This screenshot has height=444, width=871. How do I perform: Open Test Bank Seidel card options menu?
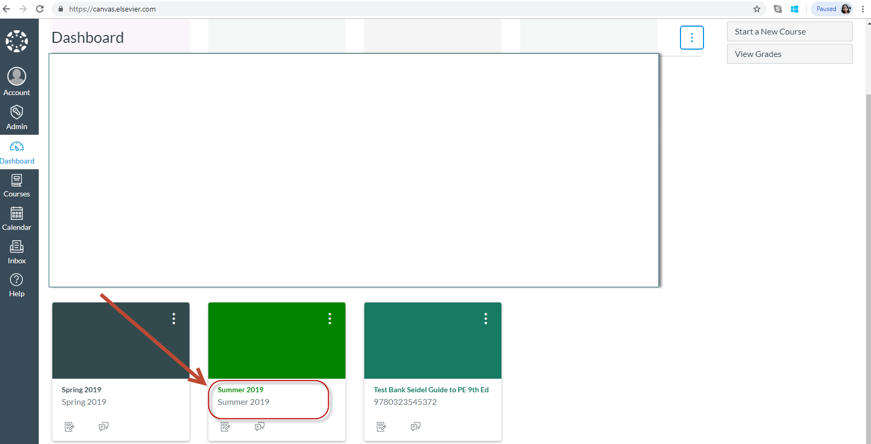coord(486,319)
